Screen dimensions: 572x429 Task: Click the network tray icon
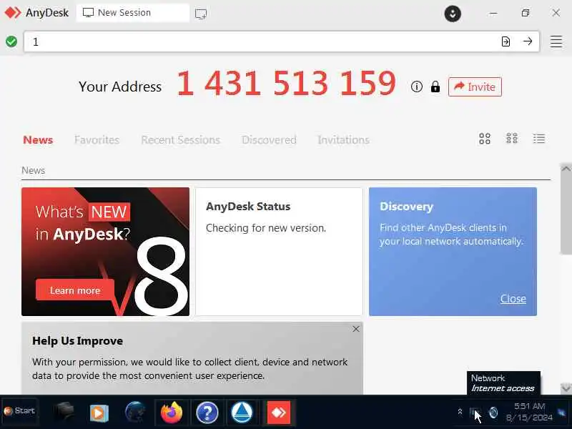tap(475, 413)
